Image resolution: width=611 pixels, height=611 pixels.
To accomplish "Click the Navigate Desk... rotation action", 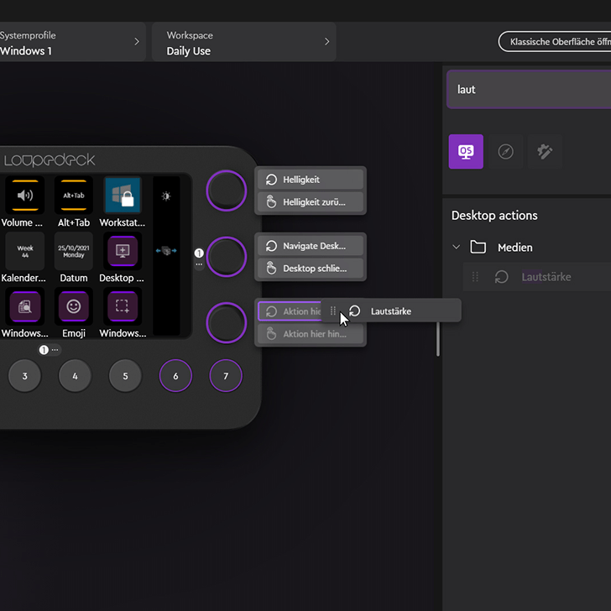I will click(311, 246).
